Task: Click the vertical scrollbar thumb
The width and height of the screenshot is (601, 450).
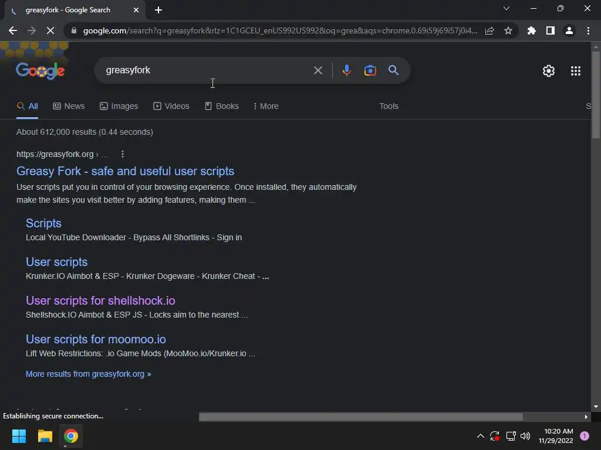Action: pyautogui.click(x=596, y=94)
